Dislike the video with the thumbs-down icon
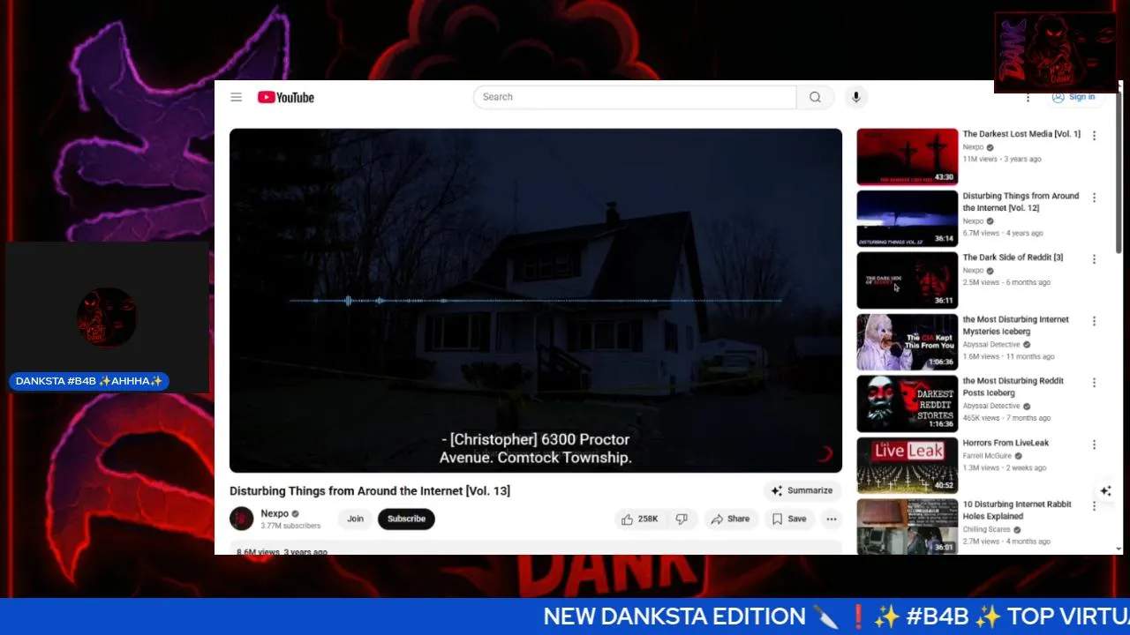1130x635 pixels. point(682,519)
